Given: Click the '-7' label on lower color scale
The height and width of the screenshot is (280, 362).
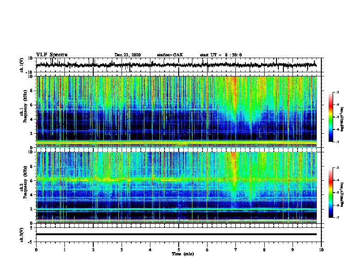Looking at the screenshot, I should 337,218.
